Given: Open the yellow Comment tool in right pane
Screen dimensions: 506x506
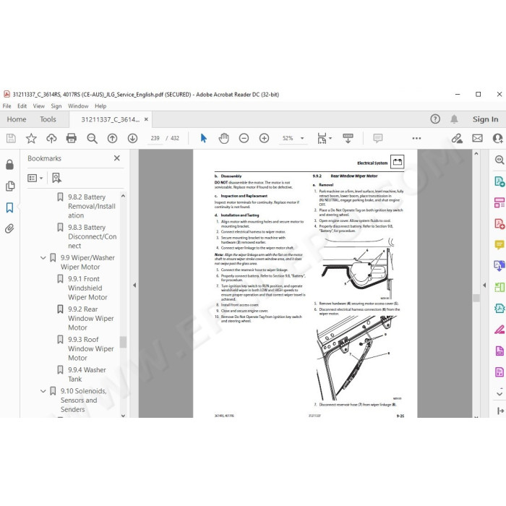Looking at the screenshot, I should coord(499,244).
